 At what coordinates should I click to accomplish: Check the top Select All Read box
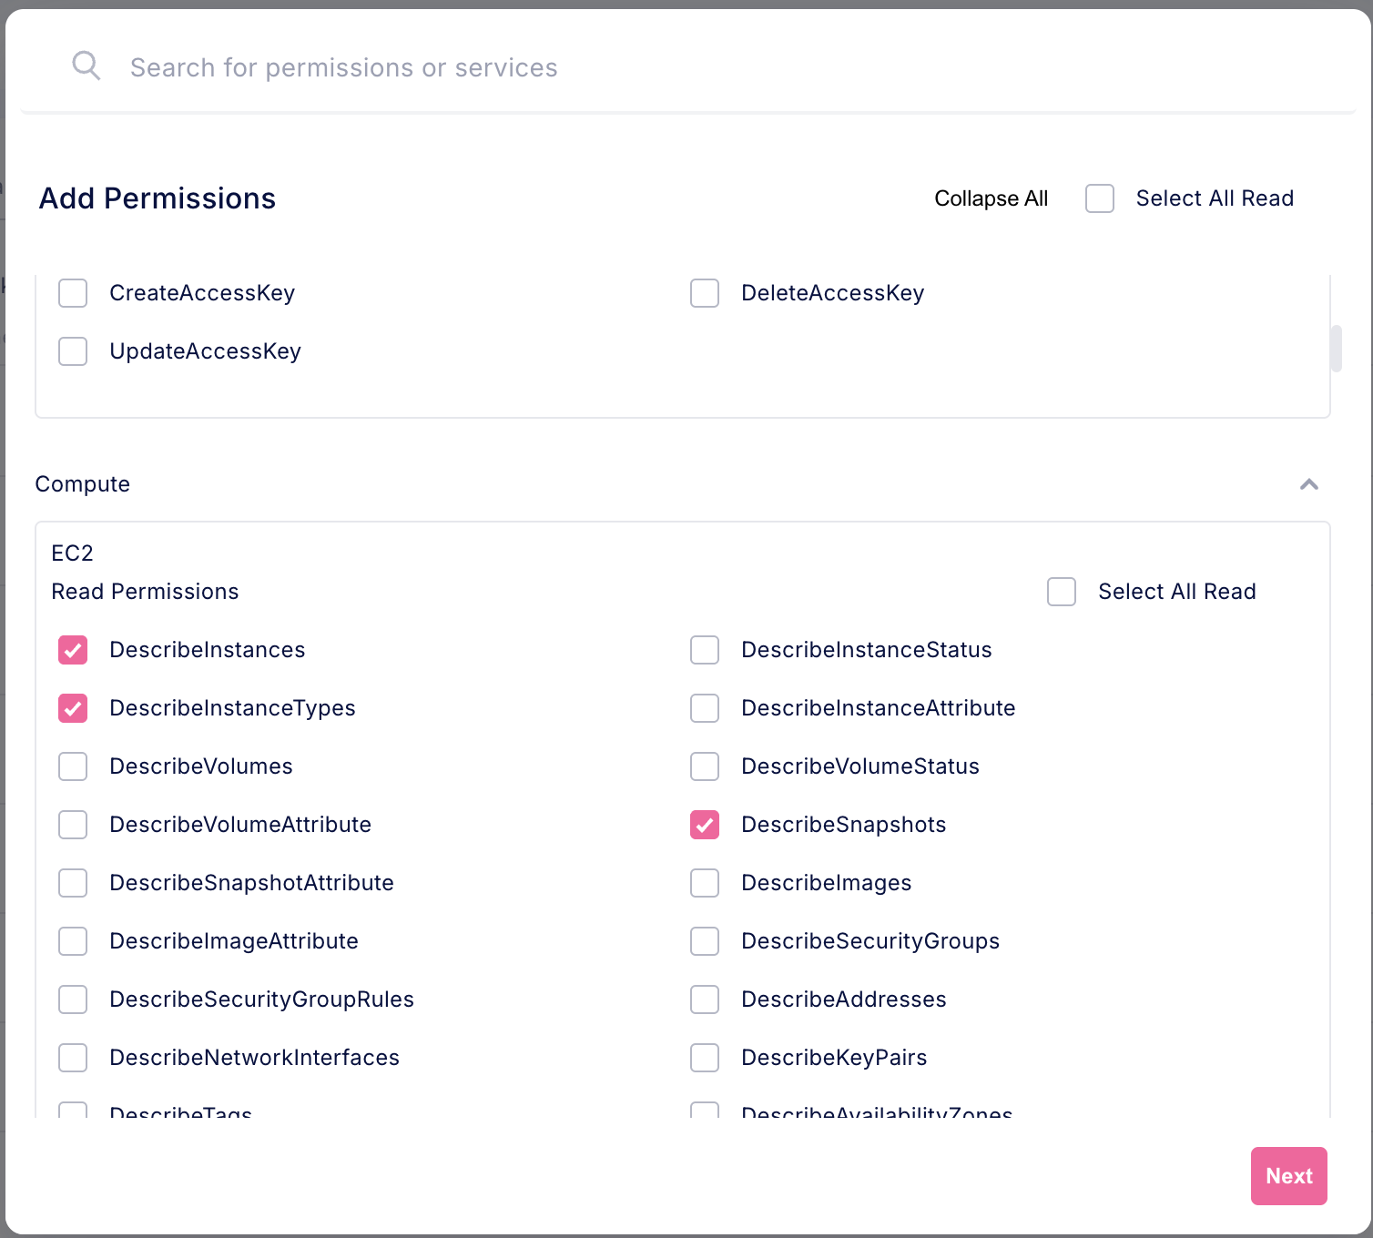point(1099,198)
